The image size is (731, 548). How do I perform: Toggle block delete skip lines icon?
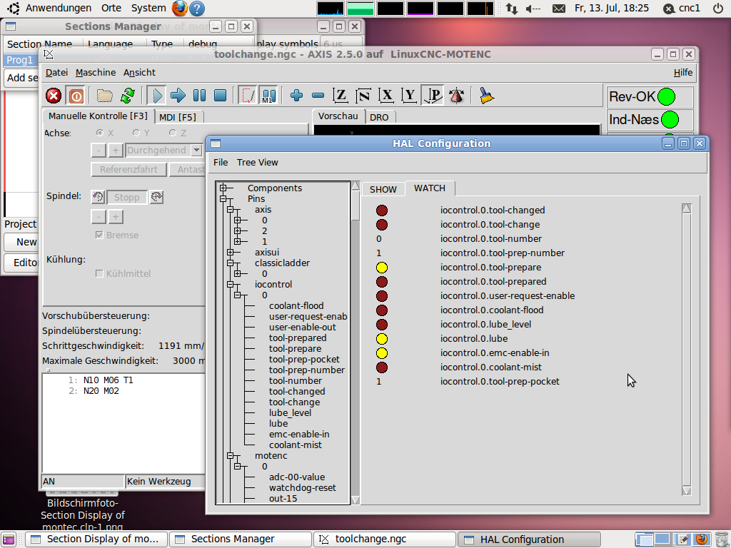click(248, 96)
